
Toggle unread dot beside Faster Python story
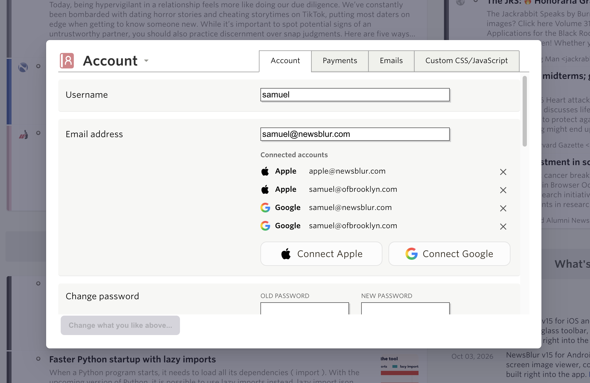(x=38, y=359)
